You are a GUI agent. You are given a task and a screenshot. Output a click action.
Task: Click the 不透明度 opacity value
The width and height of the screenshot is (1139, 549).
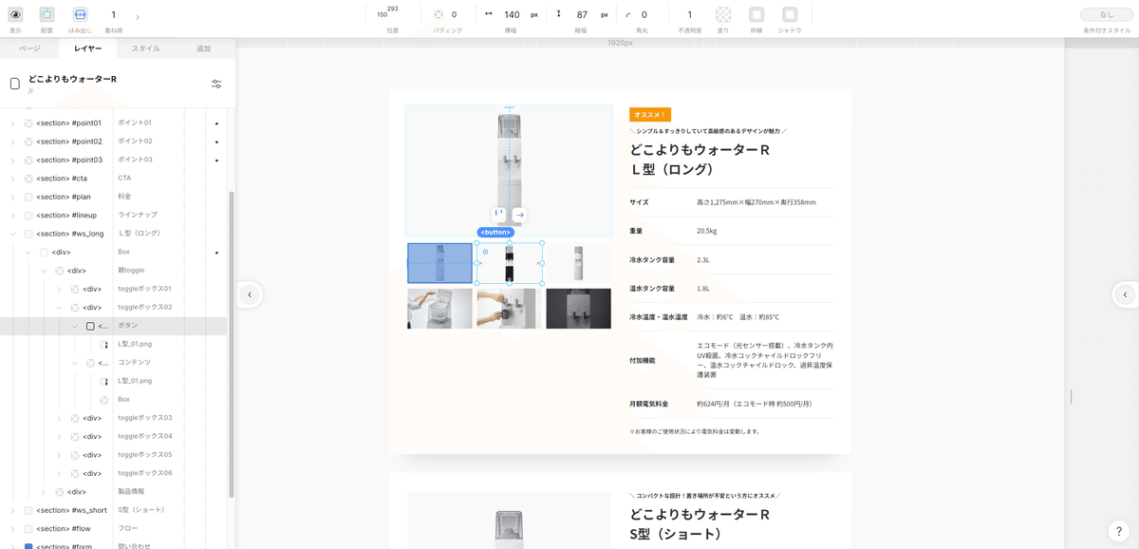690,15
